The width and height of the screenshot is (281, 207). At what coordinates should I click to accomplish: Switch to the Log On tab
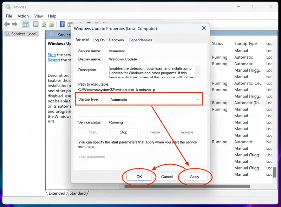tap(99, 40)
